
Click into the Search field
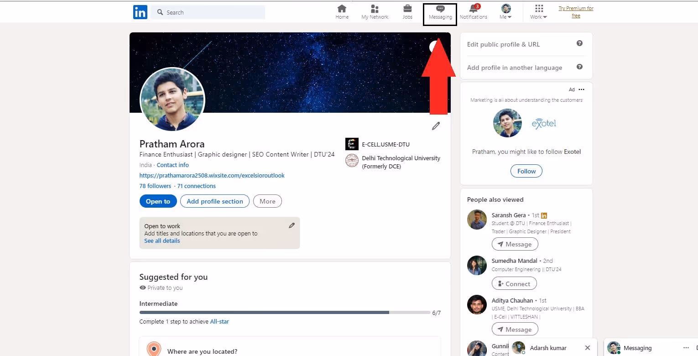[208, 12]
